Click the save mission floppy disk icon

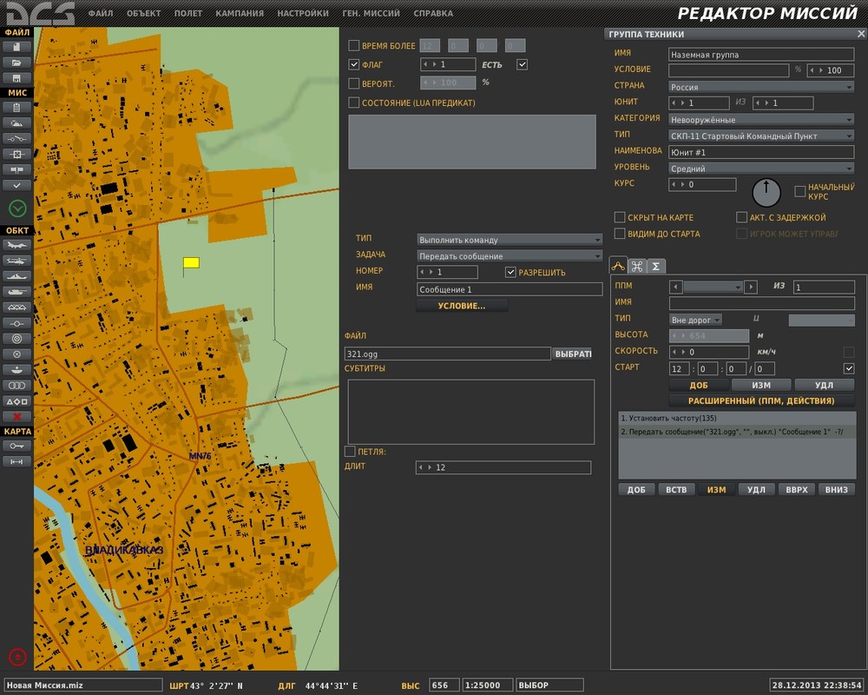coord(17,78)
